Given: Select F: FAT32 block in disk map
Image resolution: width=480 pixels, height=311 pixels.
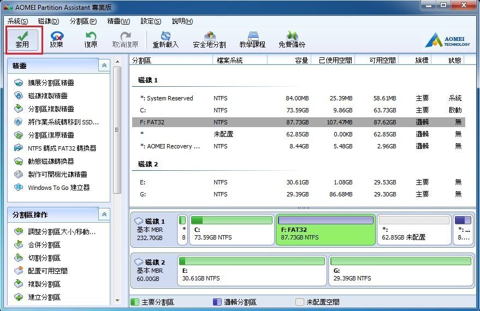Looking at the screenshot, I should pyautogui.click(x=325, y=230).
